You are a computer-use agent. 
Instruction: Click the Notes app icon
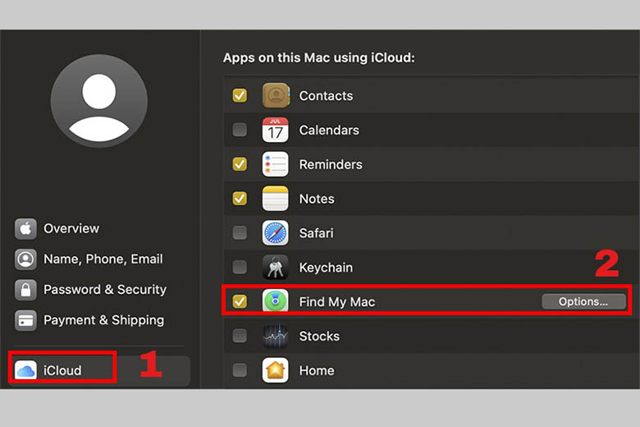(276, 199)
